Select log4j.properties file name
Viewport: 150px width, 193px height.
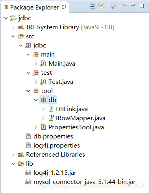[x=57, y=146]
